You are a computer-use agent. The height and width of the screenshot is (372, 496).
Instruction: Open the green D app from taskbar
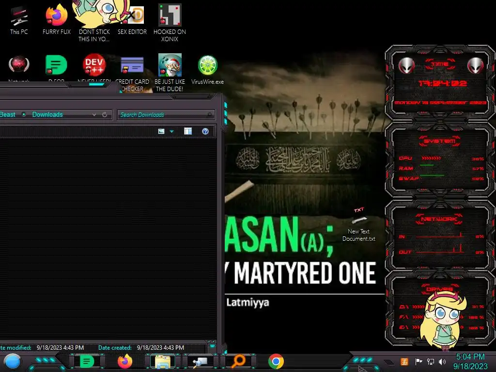pyautogui.click(x=87, y=361)
